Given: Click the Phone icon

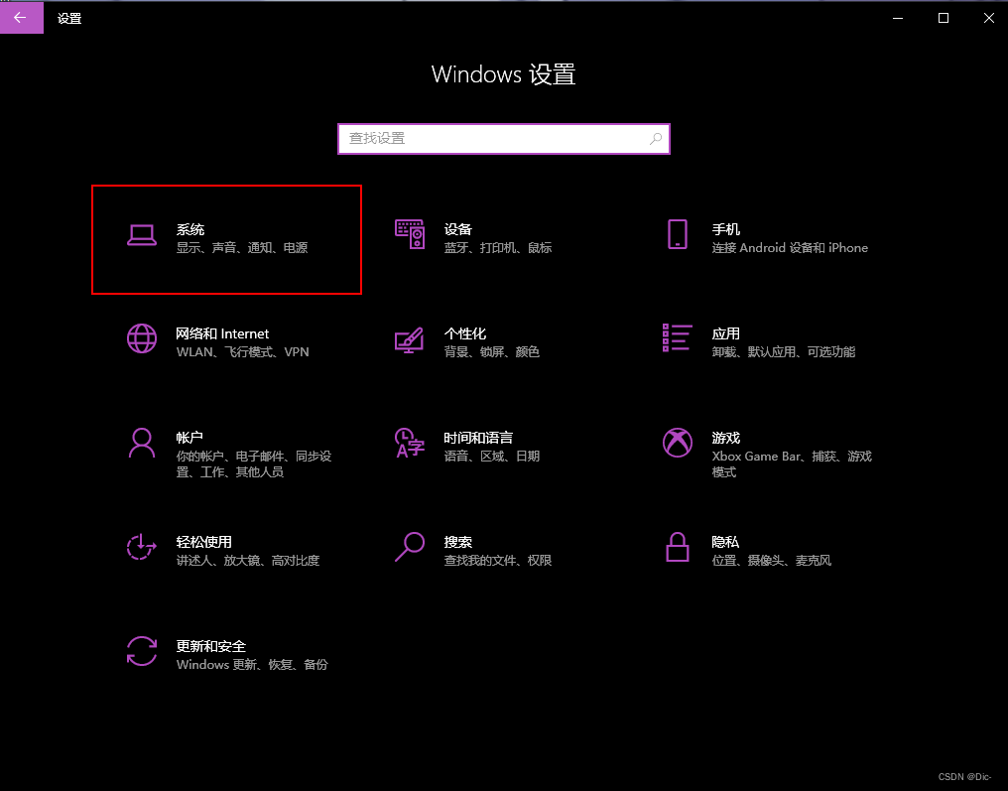Looking at the screenshot, I should [x=678, y=235].
